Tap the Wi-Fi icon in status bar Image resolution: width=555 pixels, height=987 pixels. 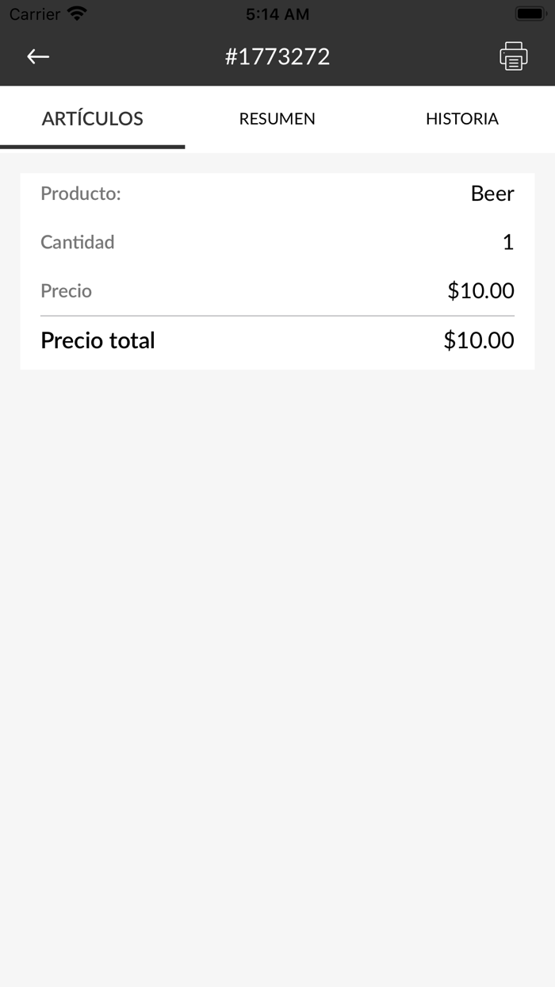[76, 13]
